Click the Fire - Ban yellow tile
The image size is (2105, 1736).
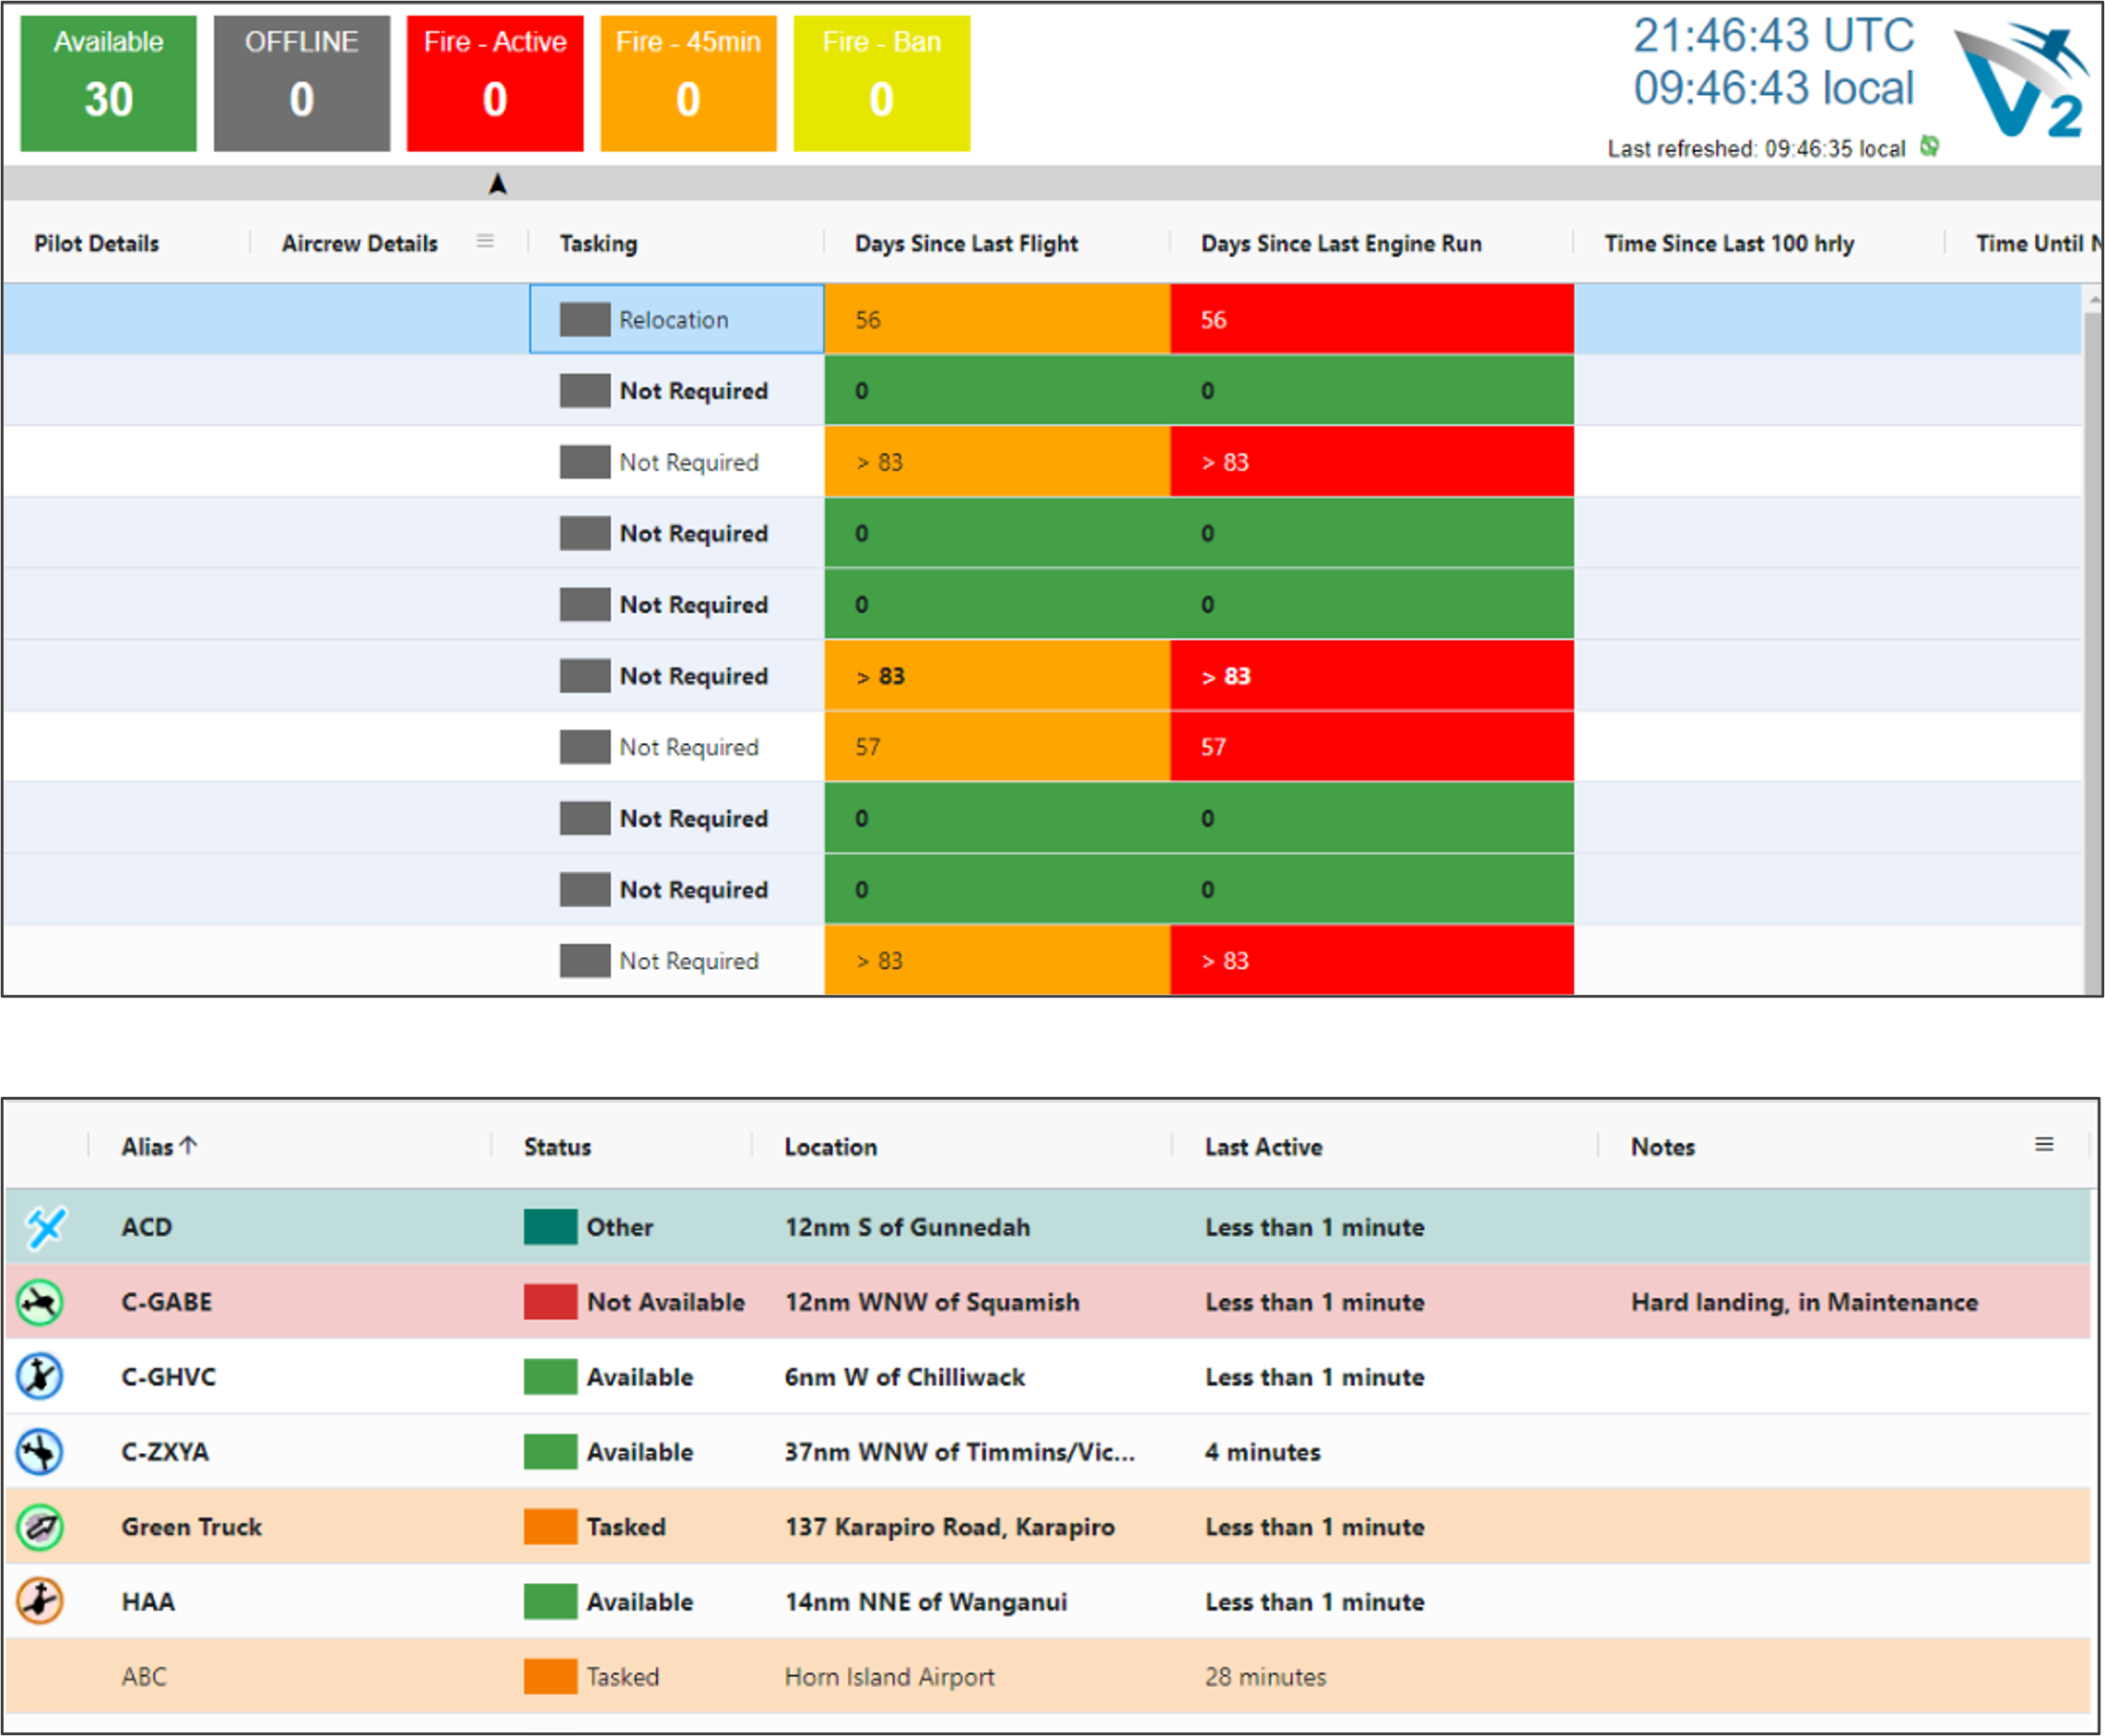point(880,83)
